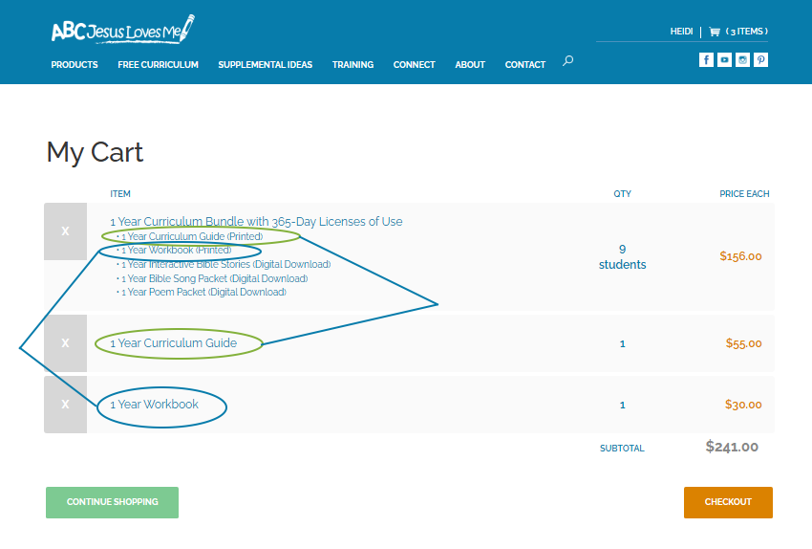Click the $156.00 bundle price

point(740,256)
